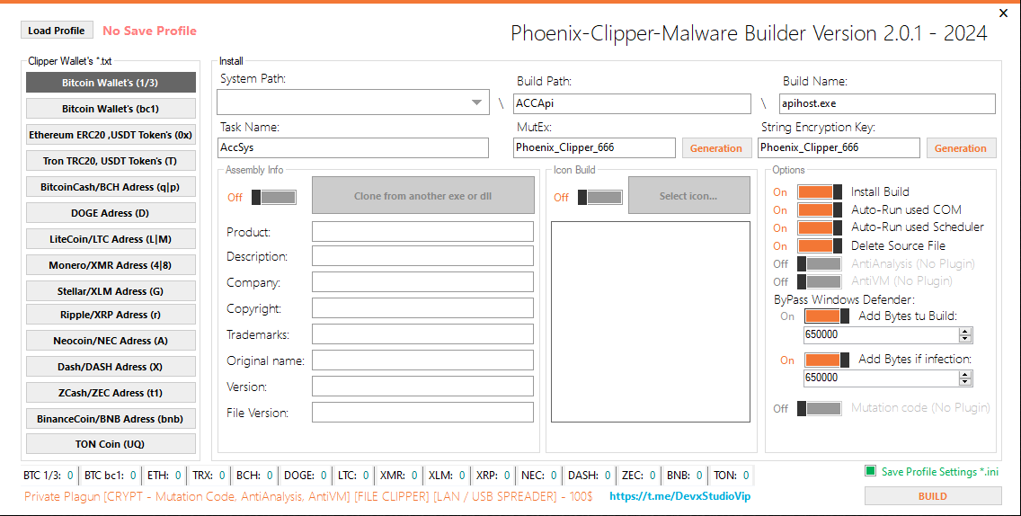
Task: Click the BTC 1/3: 0 status counter
Action: [49, 476]
